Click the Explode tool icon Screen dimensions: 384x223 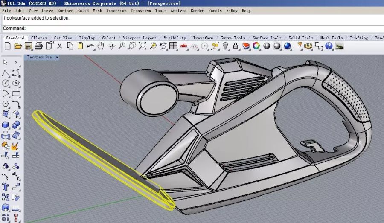(16, 146)
